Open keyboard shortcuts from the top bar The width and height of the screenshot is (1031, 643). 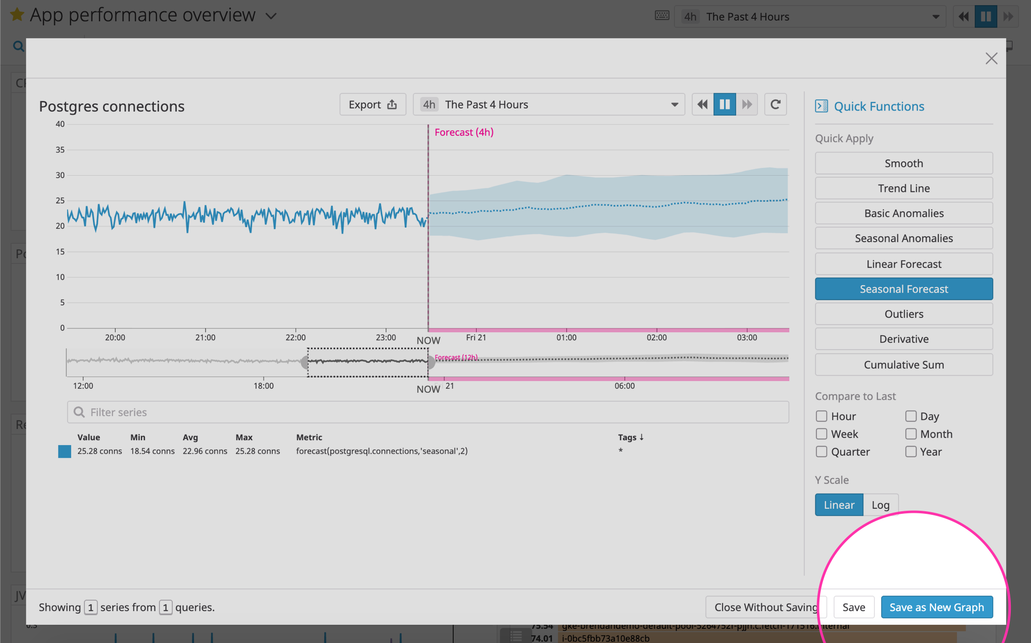pos(661,16)
